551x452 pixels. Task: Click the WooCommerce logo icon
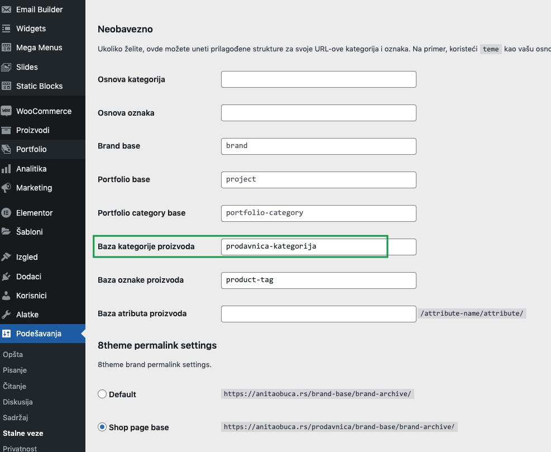(6, 111)
